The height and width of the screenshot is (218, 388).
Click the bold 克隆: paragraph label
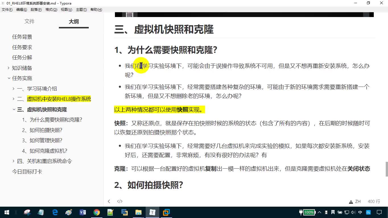pyautogui.click(x=121, y=169)
